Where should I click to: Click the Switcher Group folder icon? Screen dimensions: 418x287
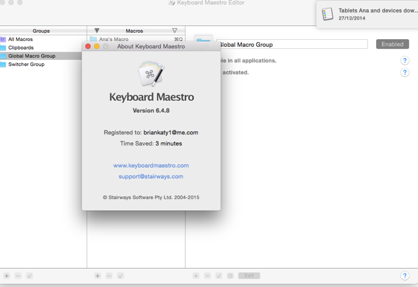(x=3, y=64)
